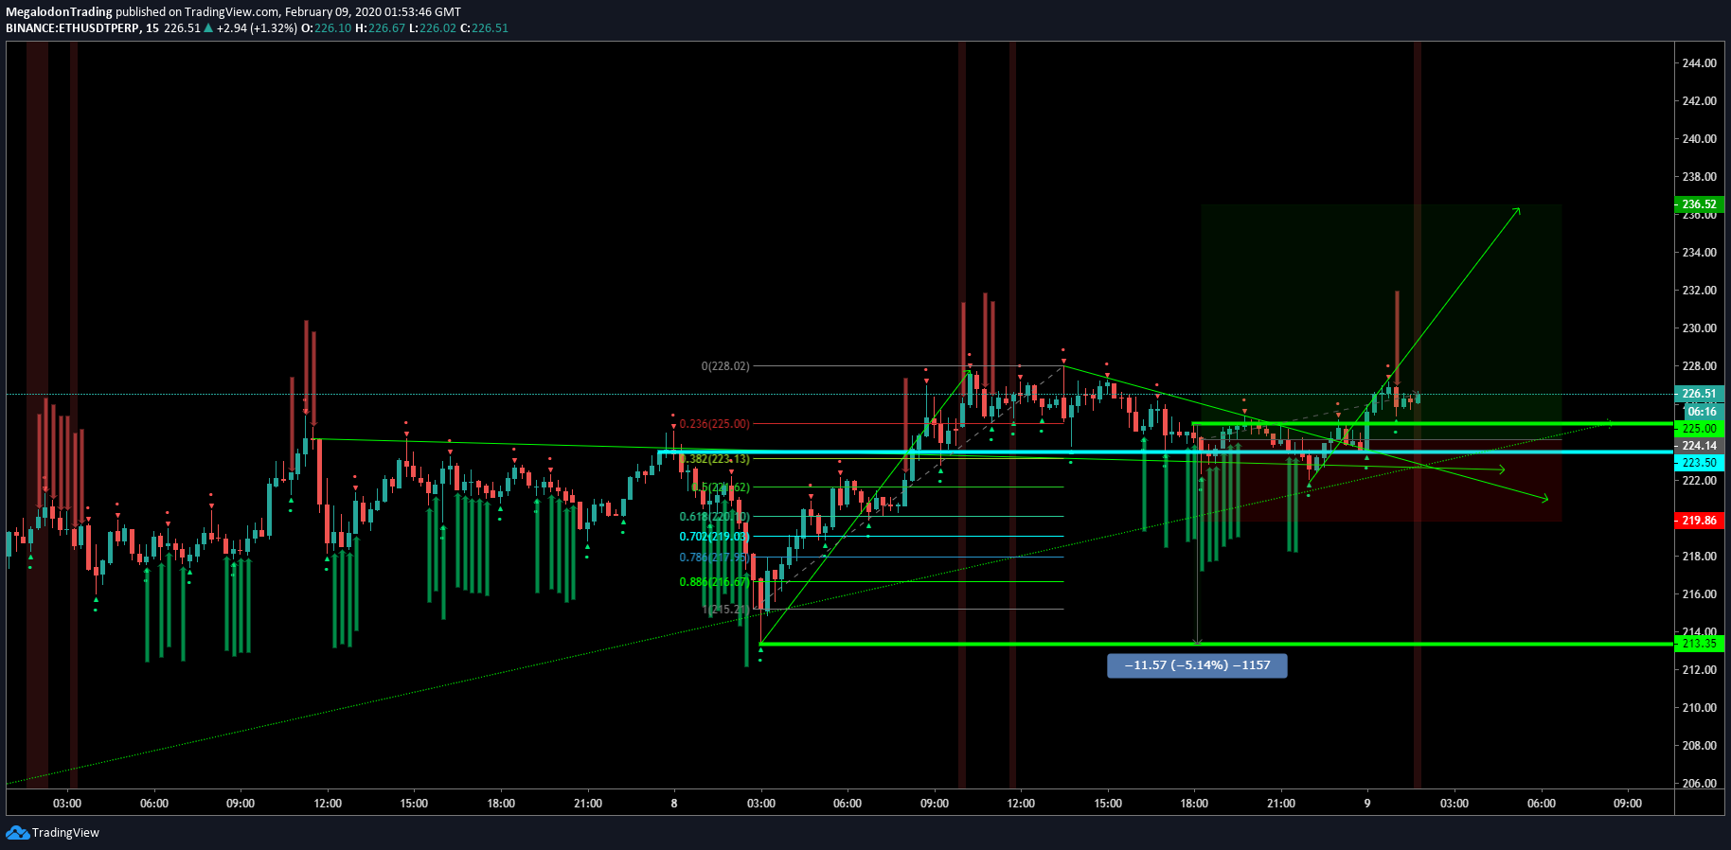
Task: Click the open value O:226.10
Action: click(x=326, y=28)
